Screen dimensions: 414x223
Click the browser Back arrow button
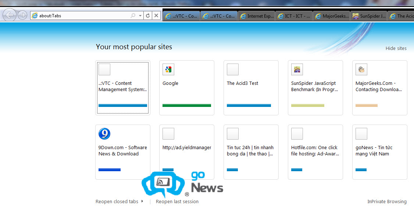tap(10, 15)
